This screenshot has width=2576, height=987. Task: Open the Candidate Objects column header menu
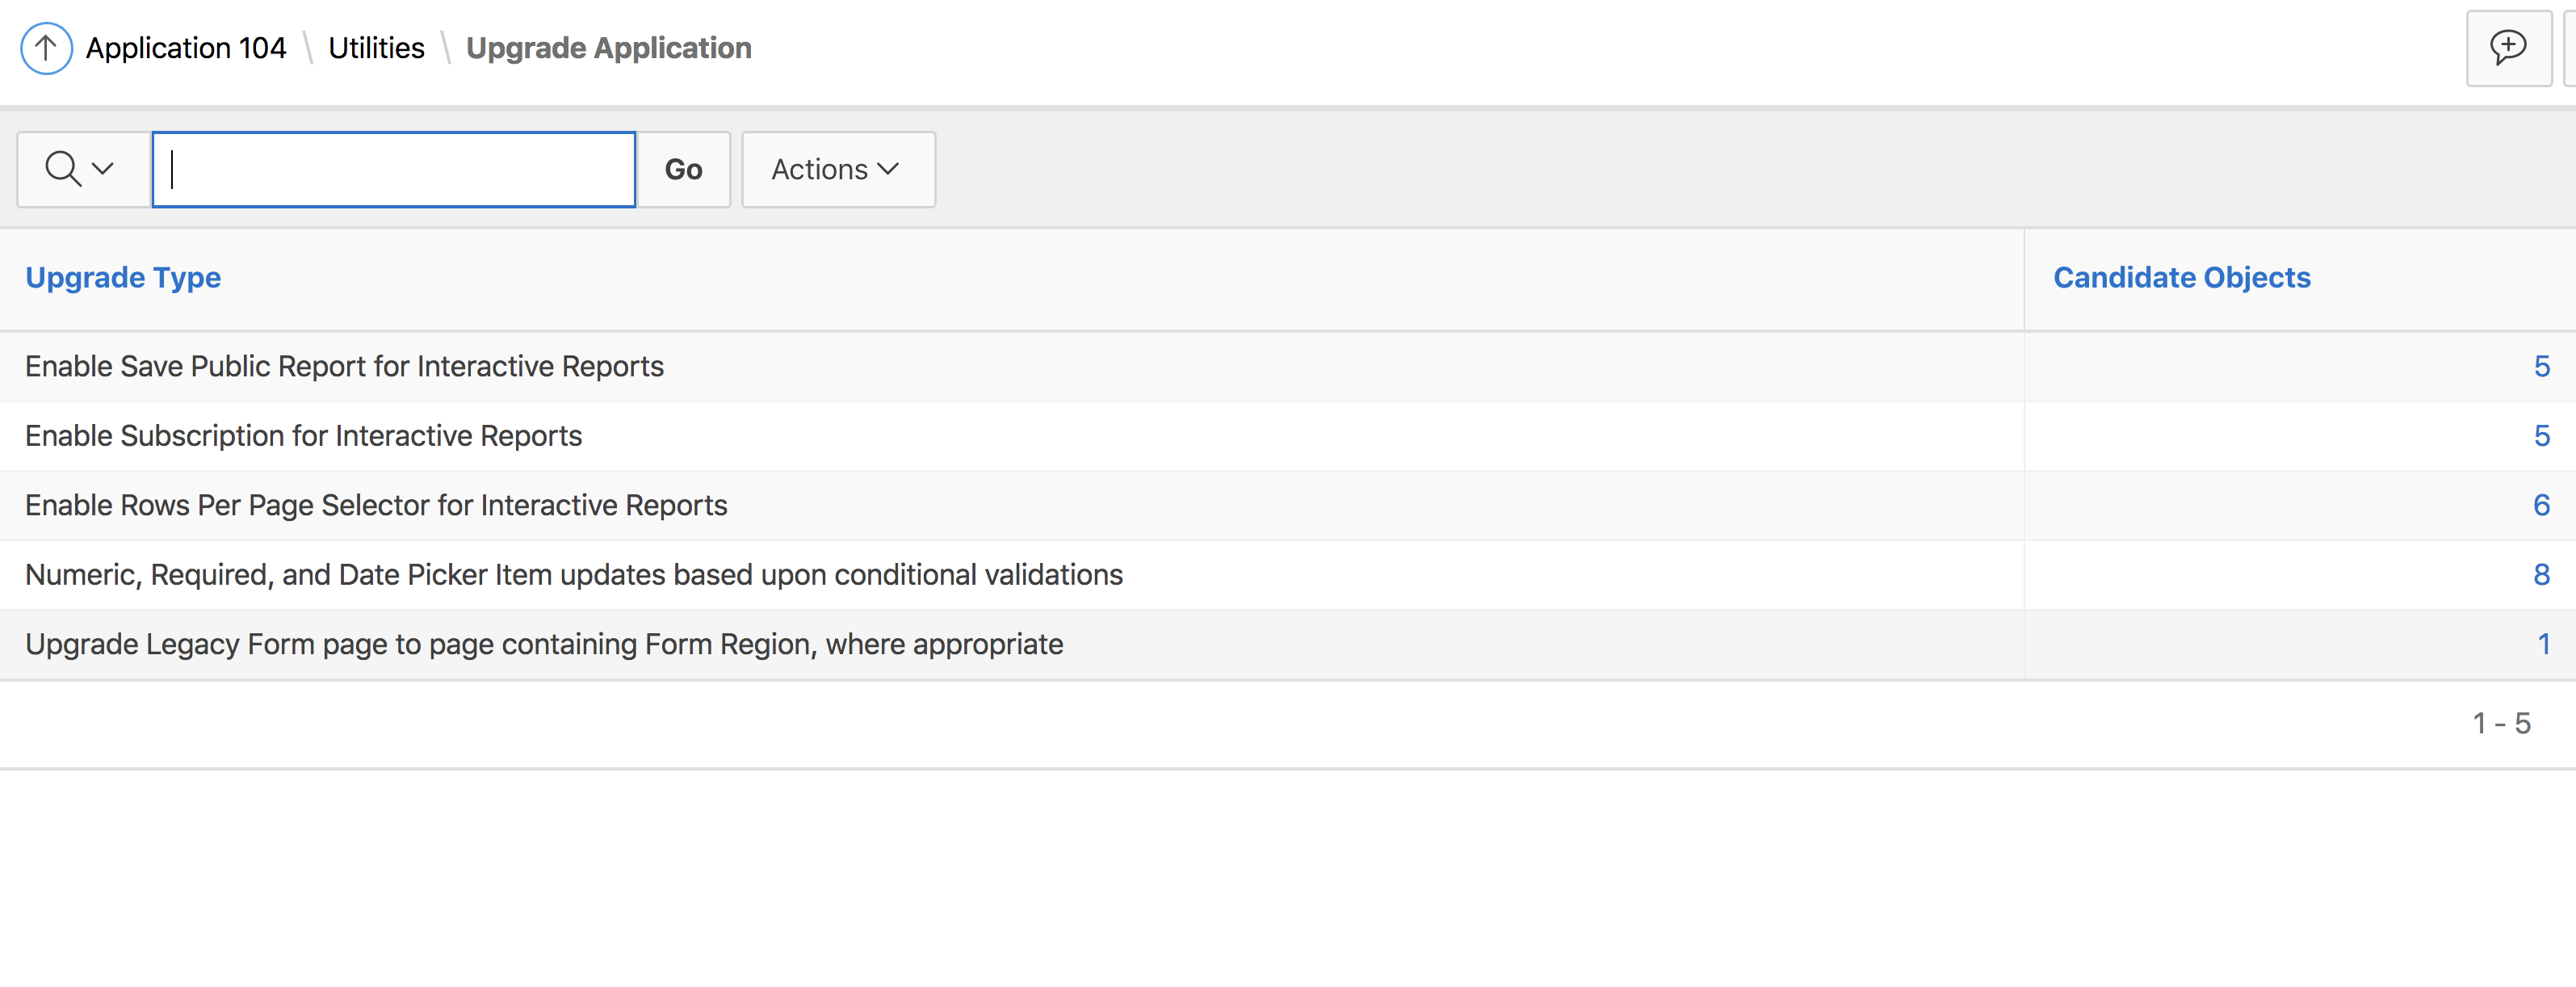pyautogui.click(x=2181, y=277)
